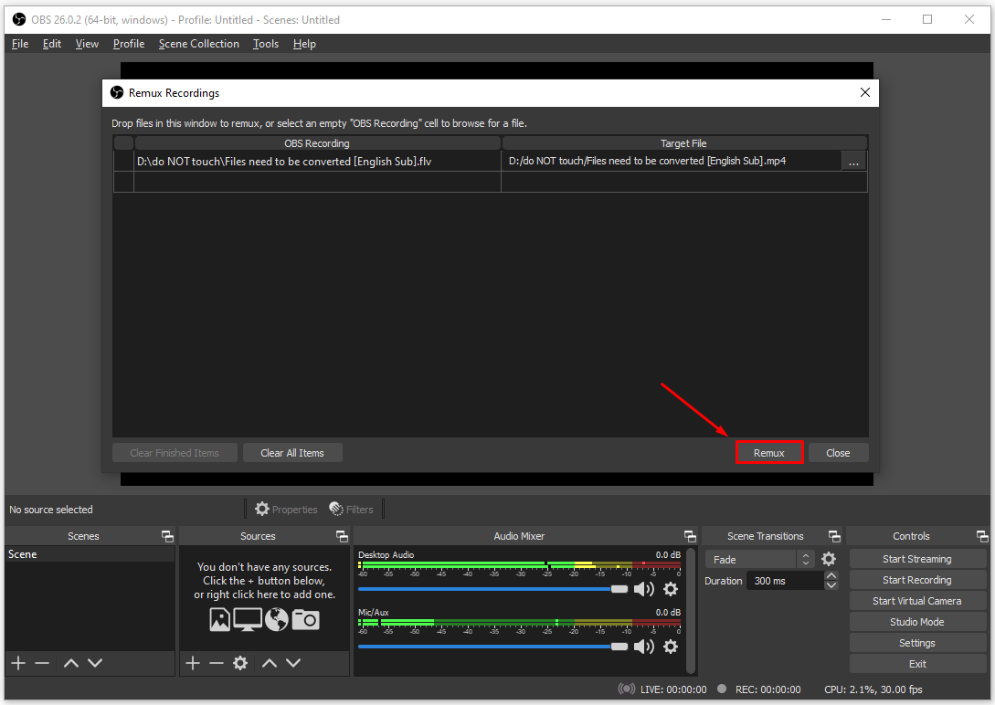Click the LIVE status broadcast icon
Viewport: 995px width, 705px height.
tap(627, 689)
